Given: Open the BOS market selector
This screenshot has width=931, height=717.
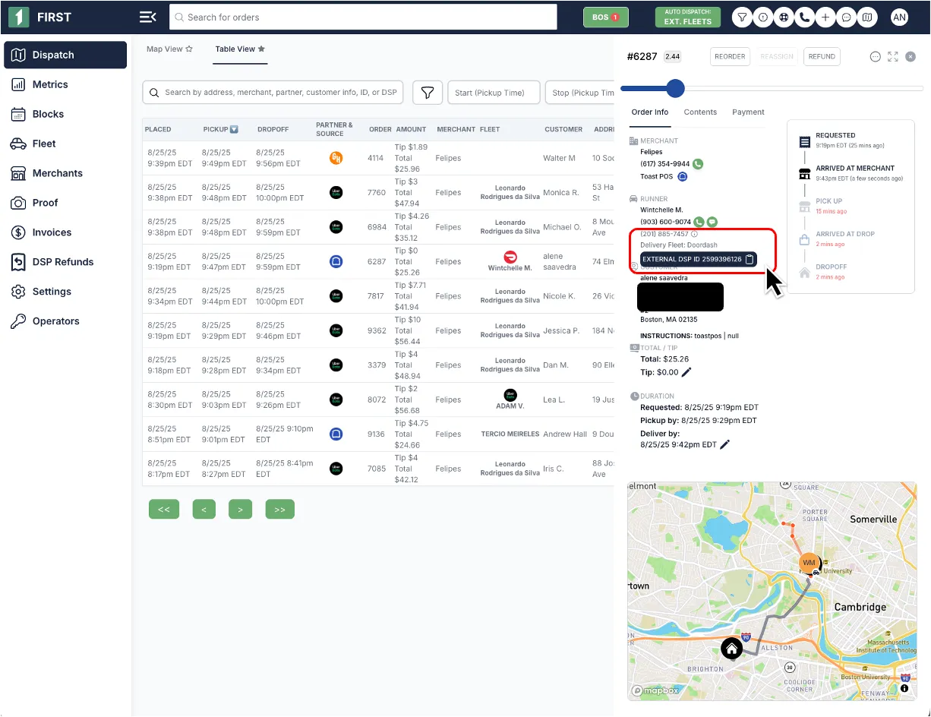Looking at the screenshot, I should pyautogui.click(x=605, y=17).
